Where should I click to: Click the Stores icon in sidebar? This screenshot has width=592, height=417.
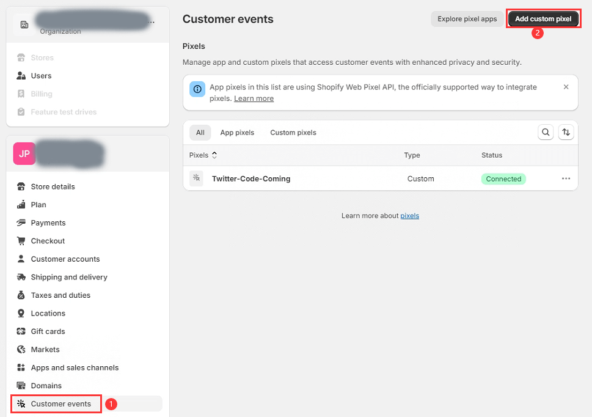(21, 57)
